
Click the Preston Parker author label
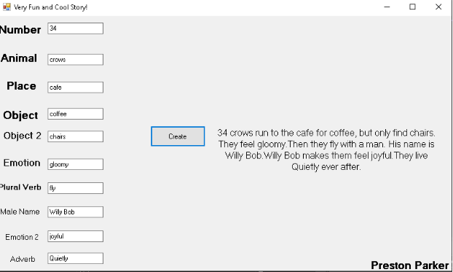[409, 265]
